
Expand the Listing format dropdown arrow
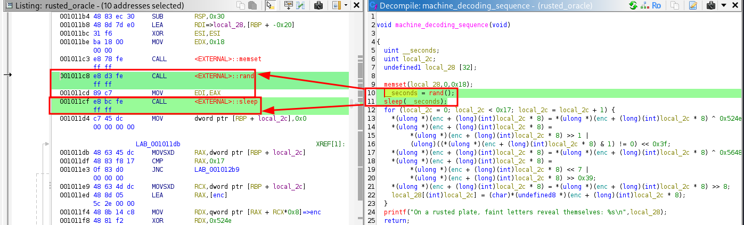[x=346, y=6]
